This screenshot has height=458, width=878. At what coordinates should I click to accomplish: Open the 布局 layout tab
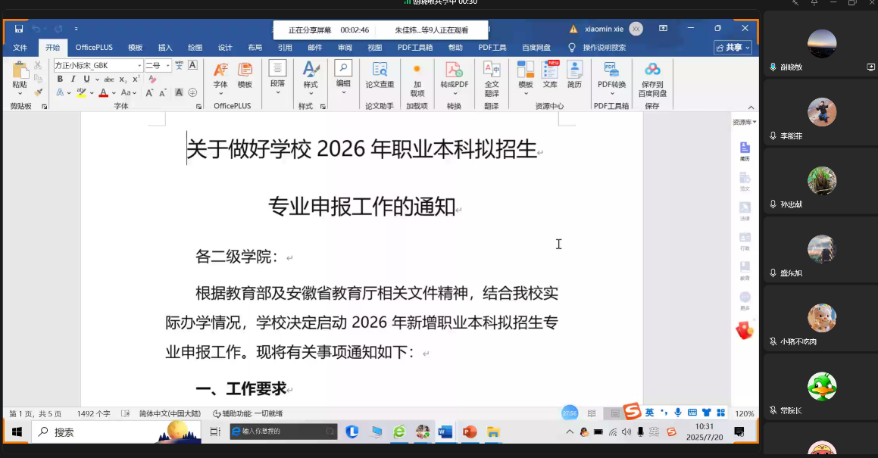[255, 48]
